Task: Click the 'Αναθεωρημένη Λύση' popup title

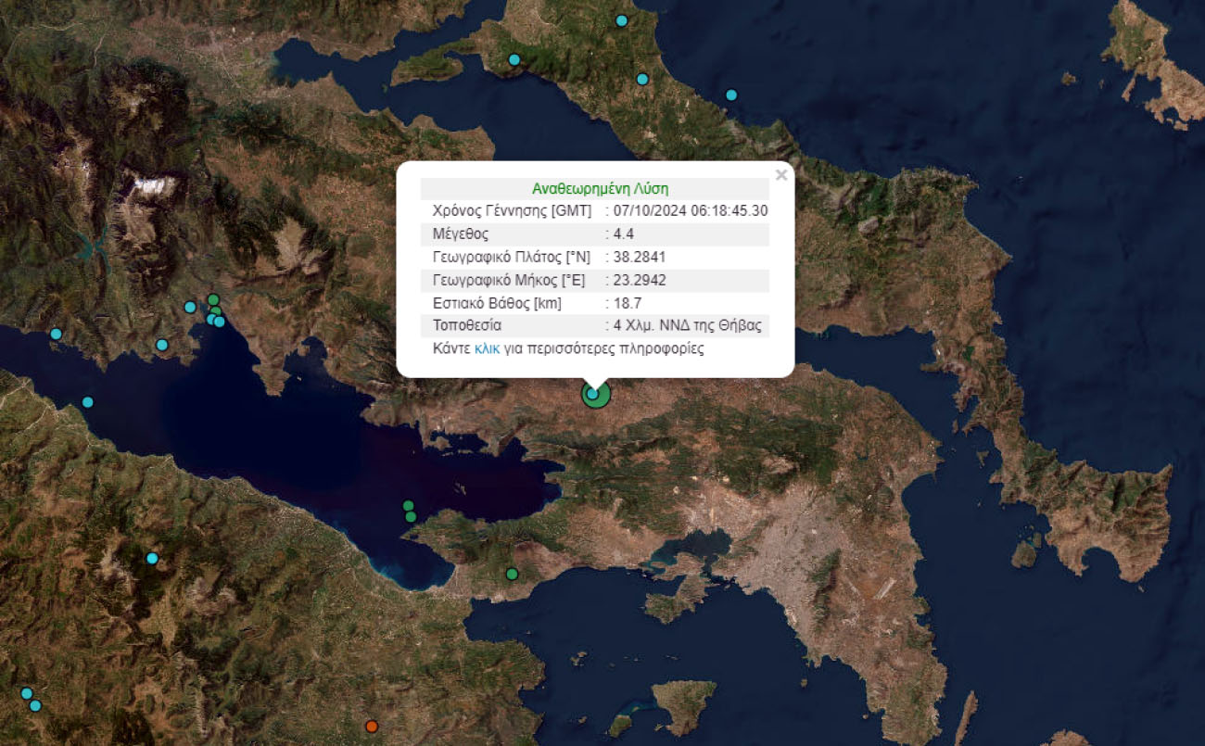Action: pos(600,188)
